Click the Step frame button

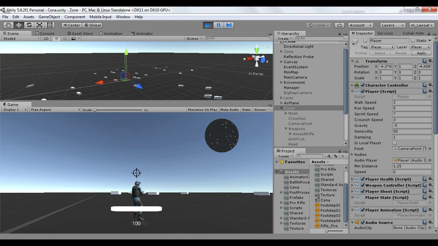[229, 25]
